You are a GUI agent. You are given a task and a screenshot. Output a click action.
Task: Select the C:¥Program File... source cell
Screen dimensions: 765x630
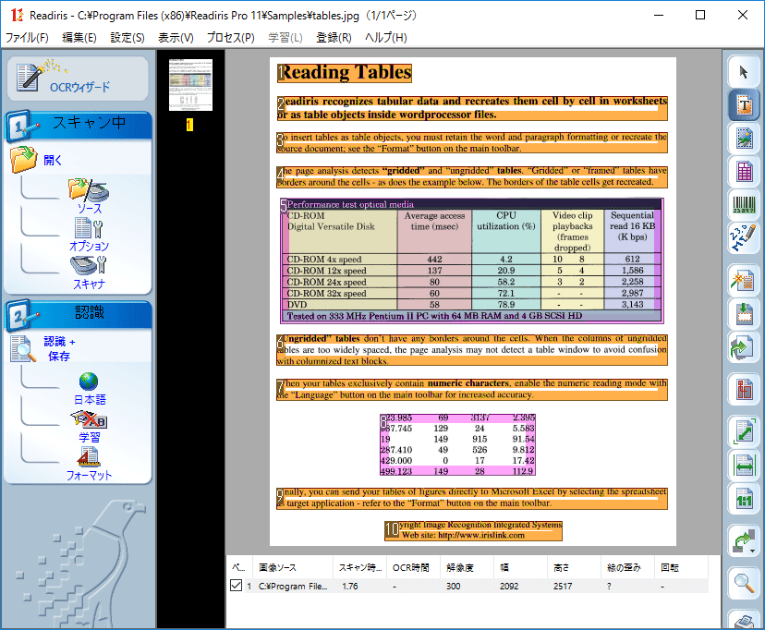pos(293,586)
